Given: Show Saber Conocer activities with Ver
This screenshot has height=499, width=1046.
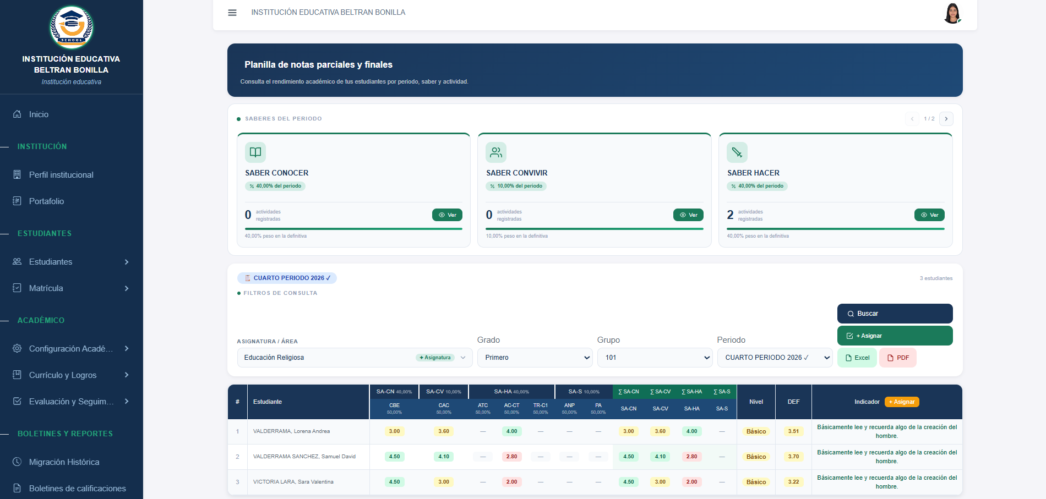Looking at the screenshot, I should tap(447, 215).
